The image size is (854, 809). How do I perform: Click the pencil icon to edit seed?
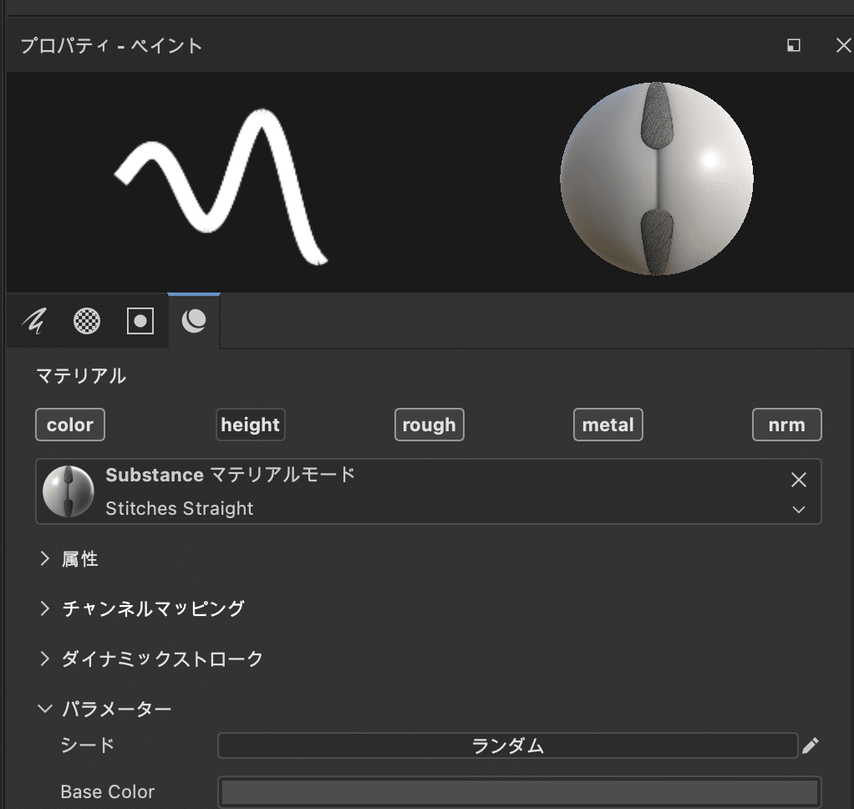810,745
